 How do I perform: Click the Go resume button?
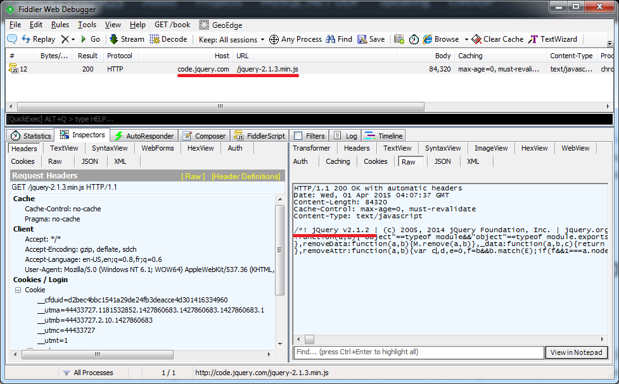[91, 39]
